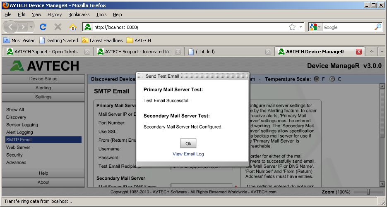387x207 pixels.
Task: Open Advanced settings
Action: 16,162
